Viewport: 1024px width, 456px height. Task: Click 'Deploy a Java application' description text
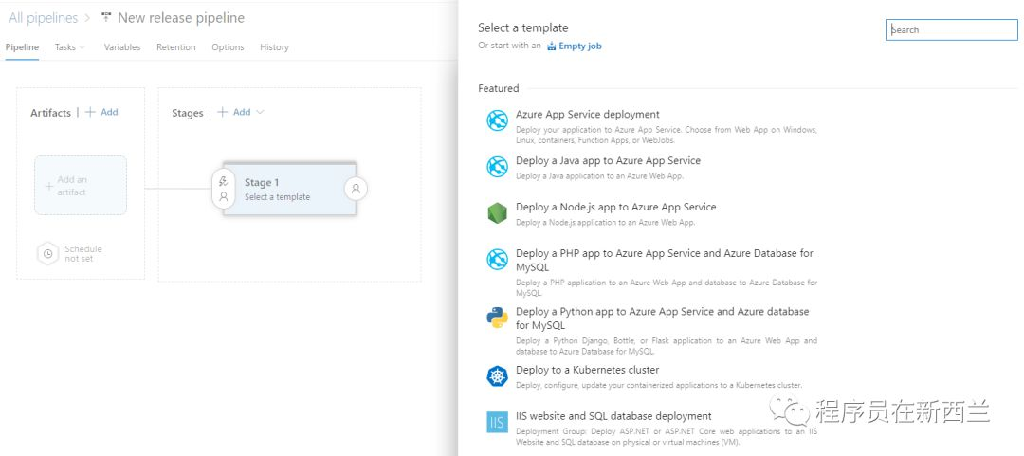599,176
